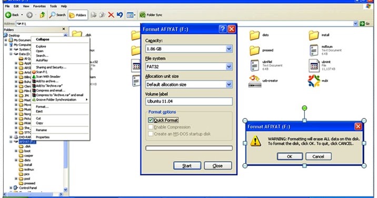377x198 pixels.
Task: Choose Rename in the context menu
Action: tap(41, 130)
